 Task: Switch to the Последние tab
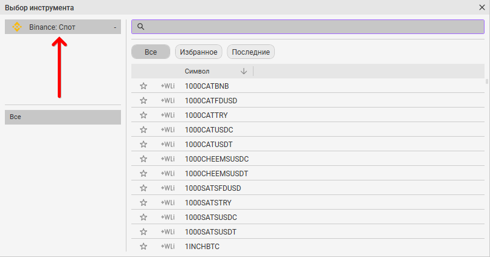250,52
